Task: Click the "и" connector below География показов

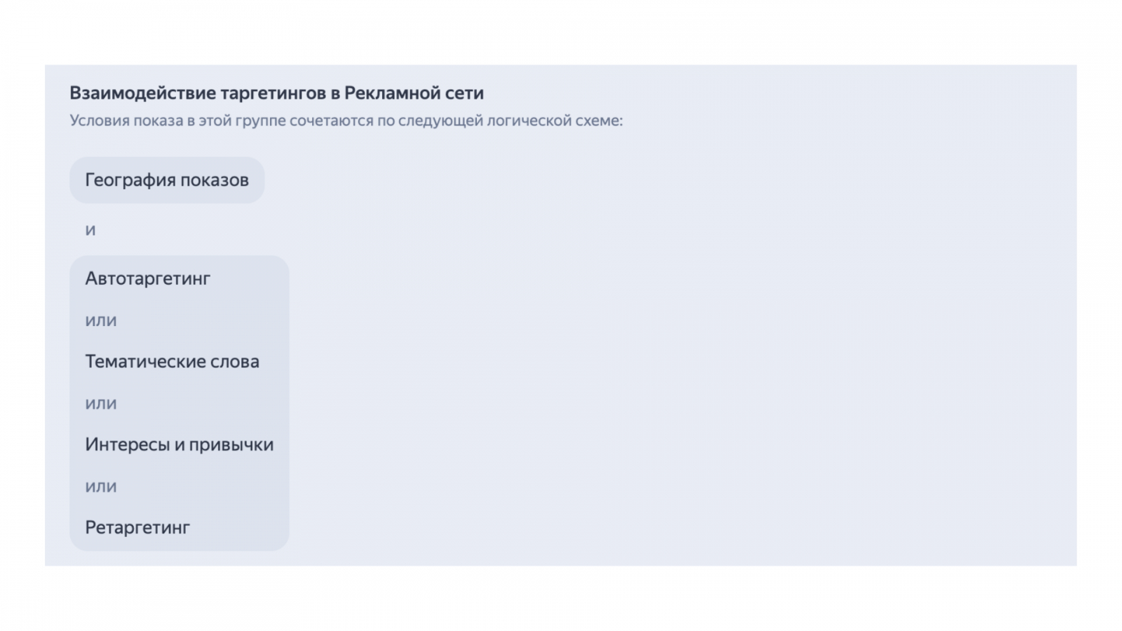Action: point(90,230)
